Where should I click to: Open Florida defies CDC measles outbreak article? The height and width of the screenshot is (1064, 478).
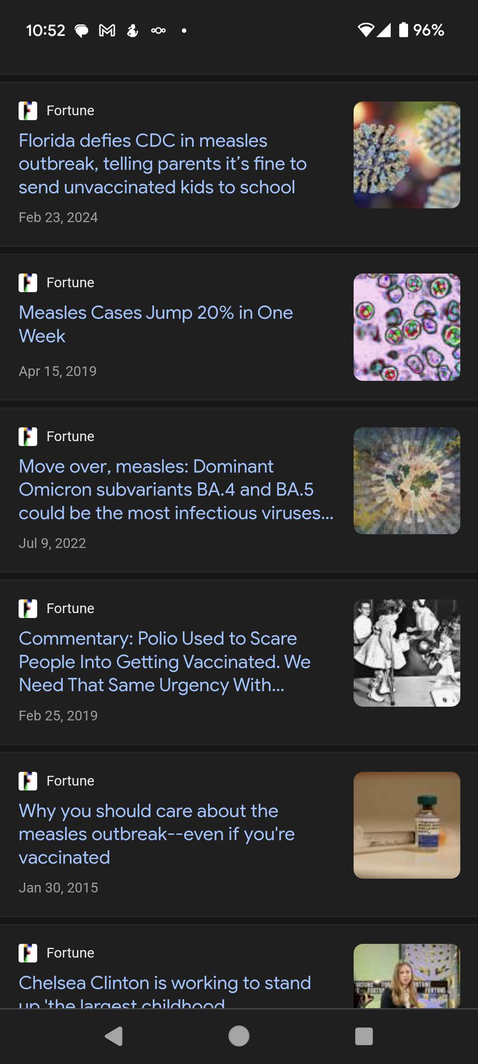[x=162, y=164]
